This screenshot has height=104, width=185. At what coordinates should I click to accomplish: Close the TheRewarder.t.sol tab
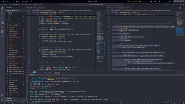[44, 8]
